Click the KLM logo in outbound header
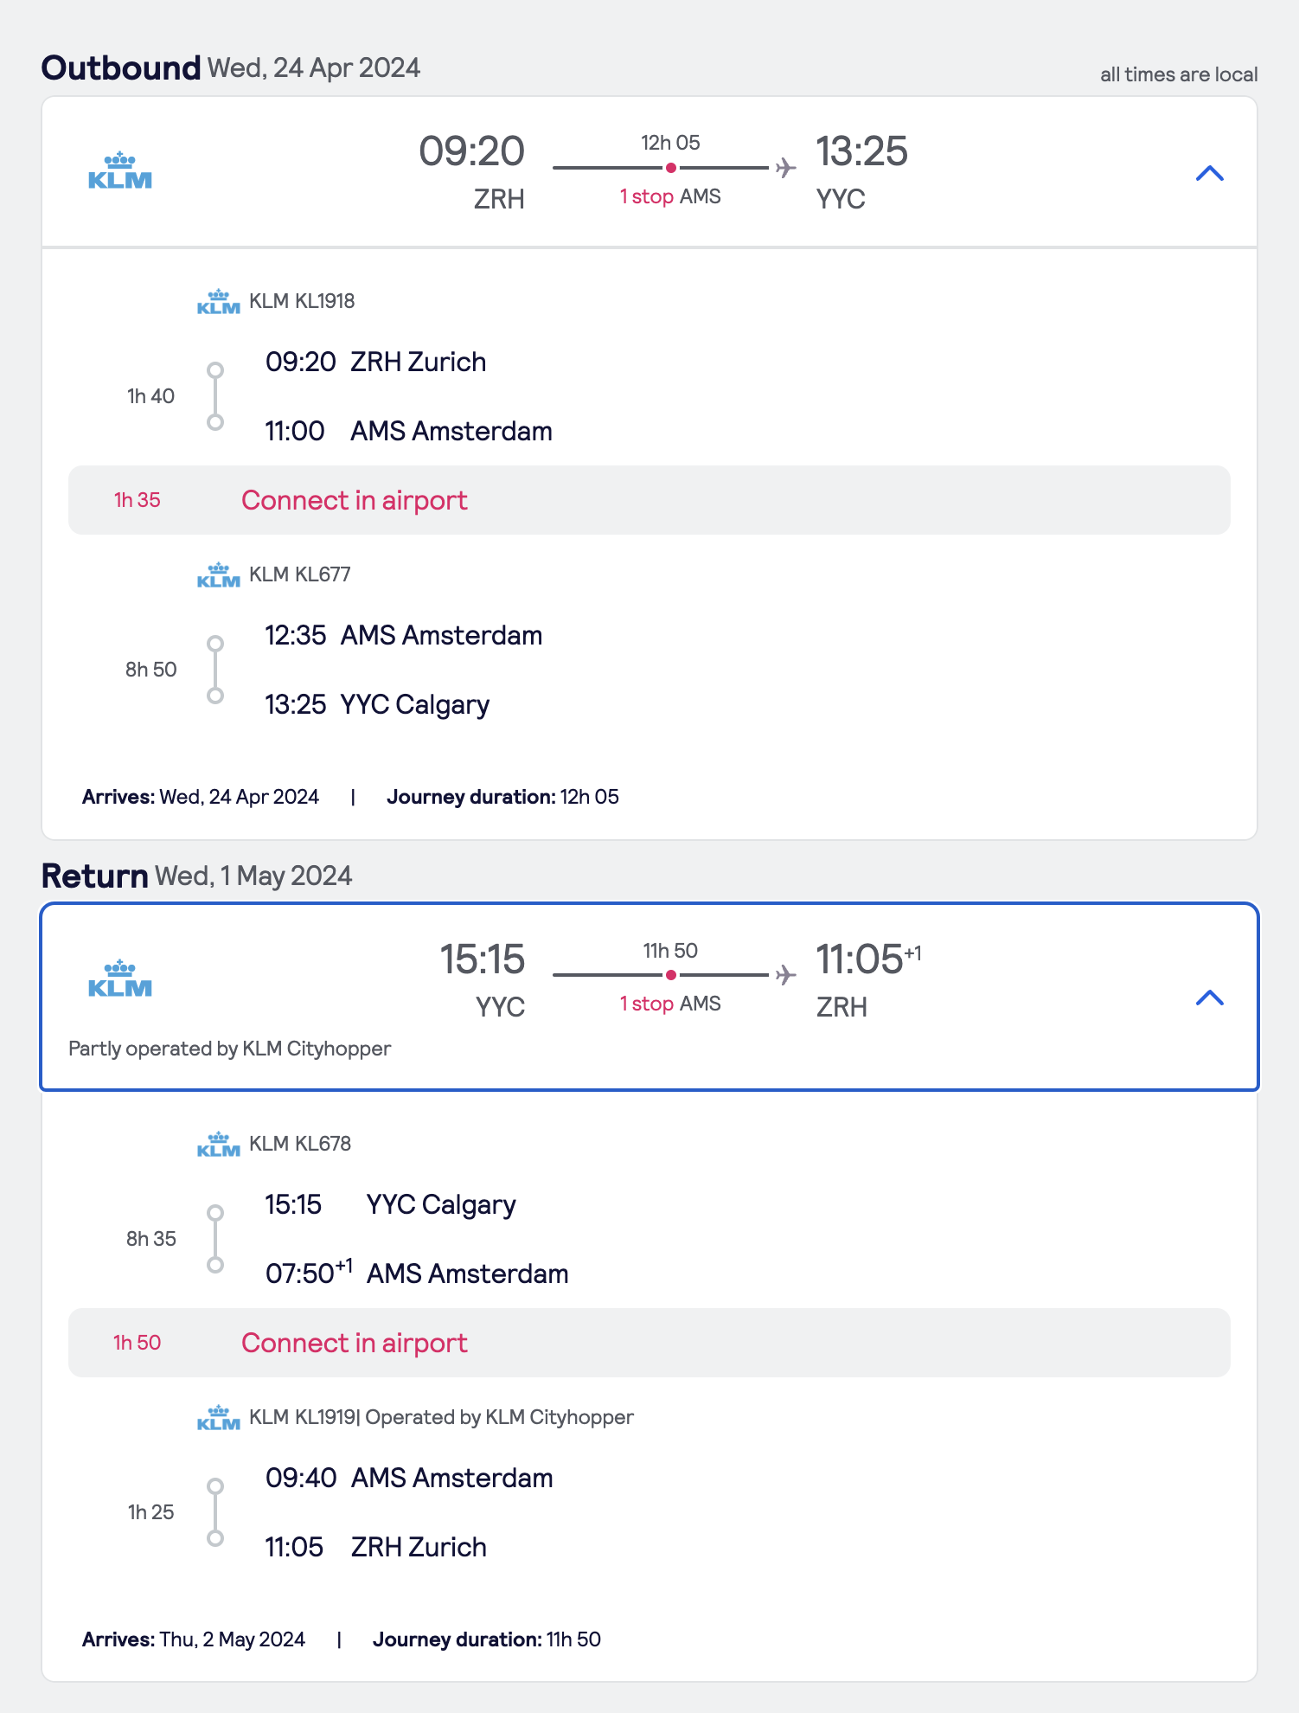The width and height of the screenshot is (1299, 1713). (120, 170)
